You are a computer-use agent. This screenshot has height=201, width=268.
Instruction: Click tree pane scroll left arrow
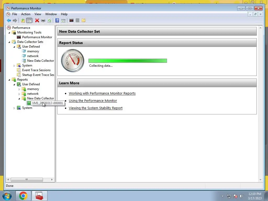pos(8,180)
